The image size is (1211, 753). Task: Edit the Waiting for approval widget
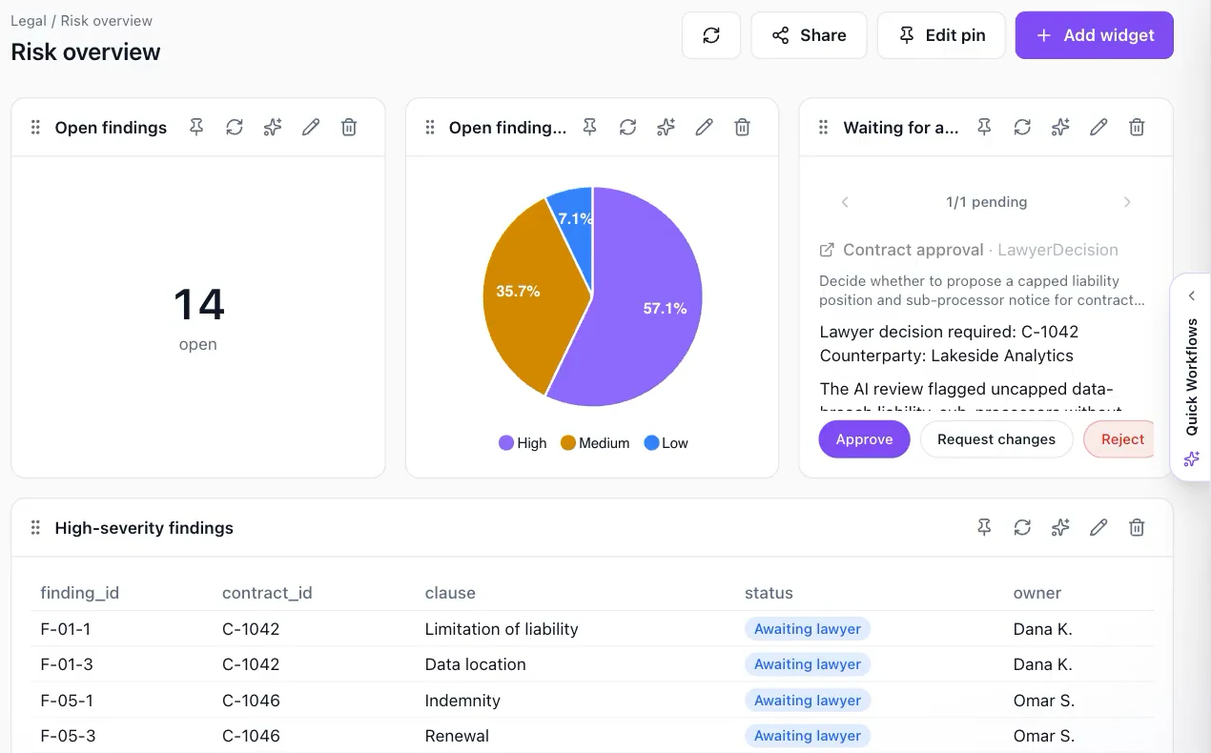coord(1098,127)
